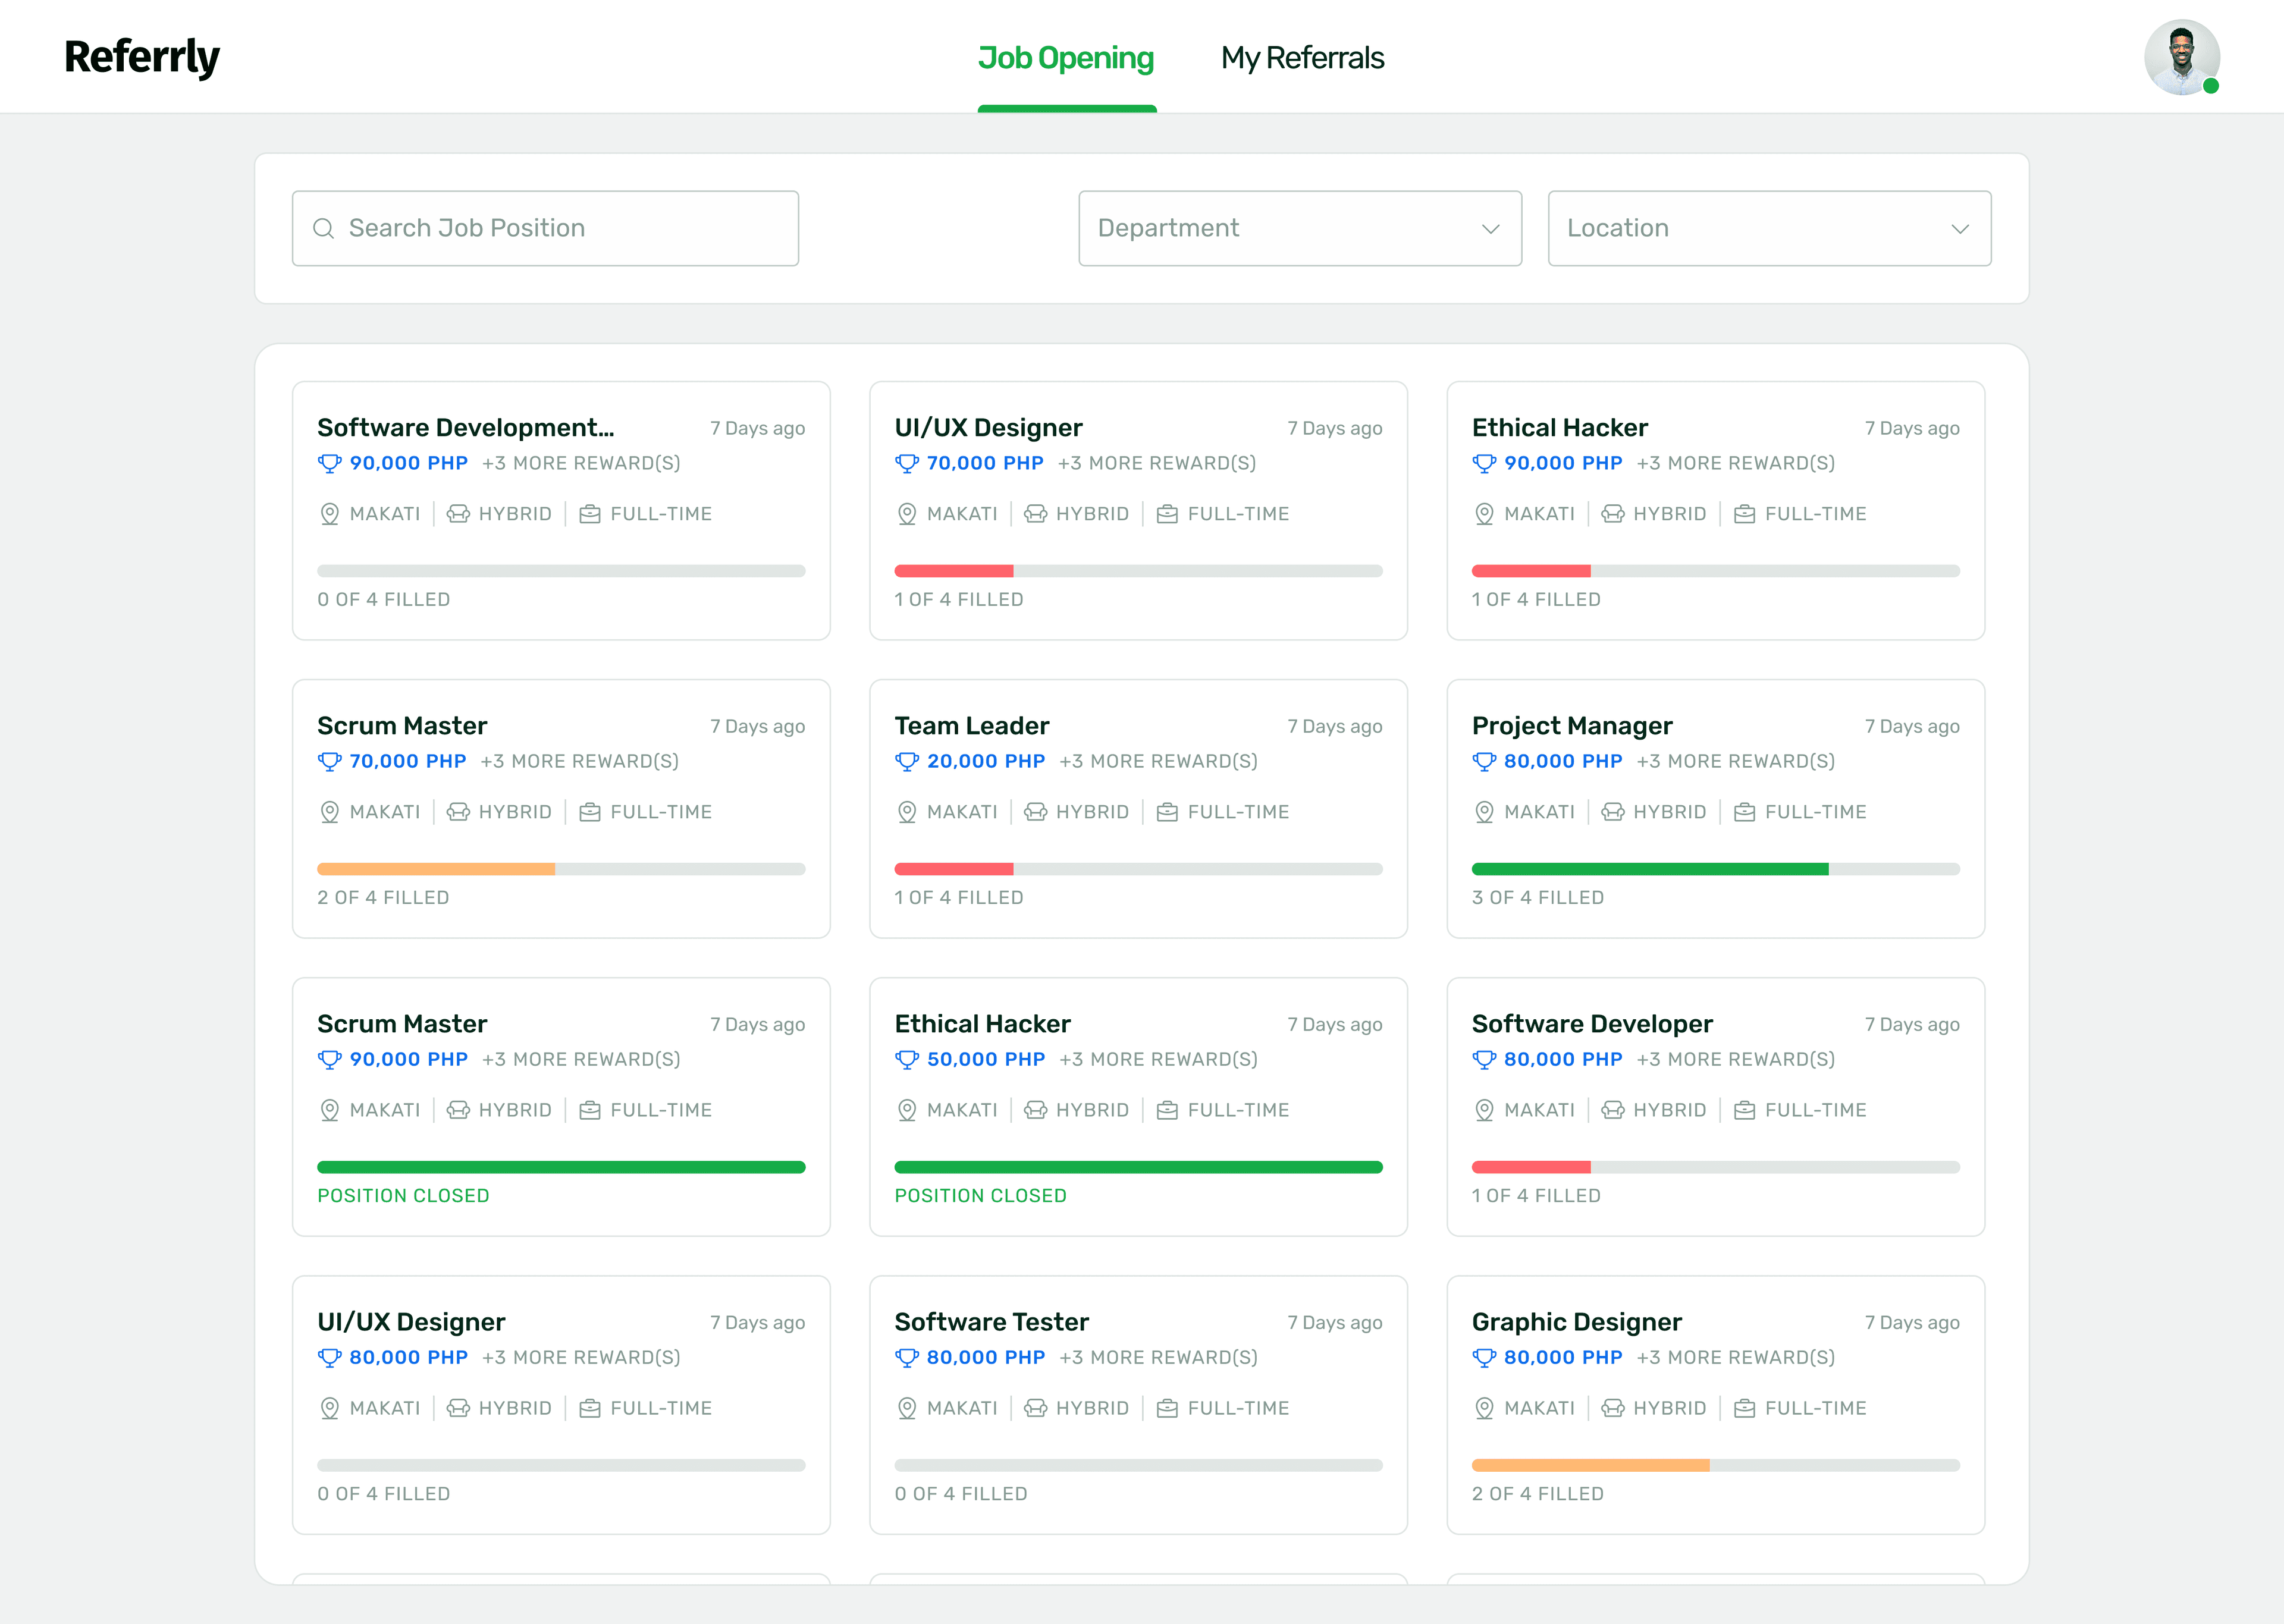Switch to the My Referrals tab
This screenshot has height=1624, width=2284.
(1301, 58)
